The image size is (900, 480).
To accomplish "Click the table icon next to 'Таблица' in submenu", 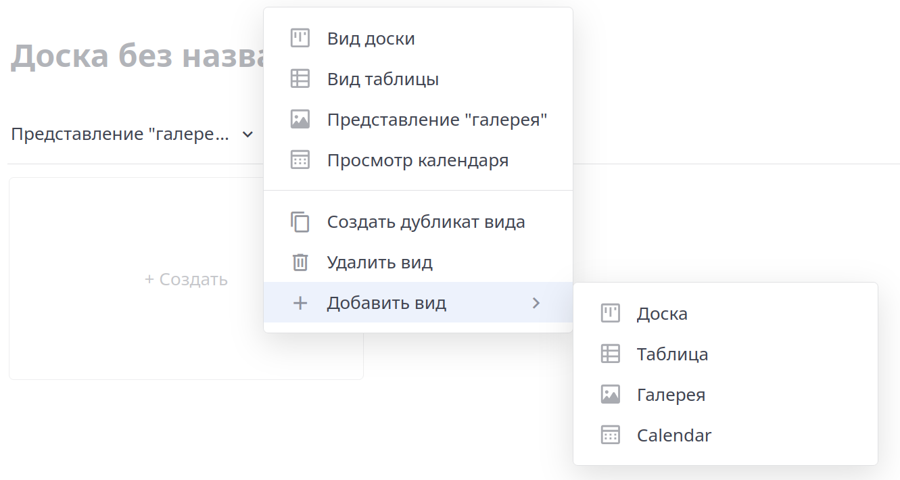I will 611,354.
